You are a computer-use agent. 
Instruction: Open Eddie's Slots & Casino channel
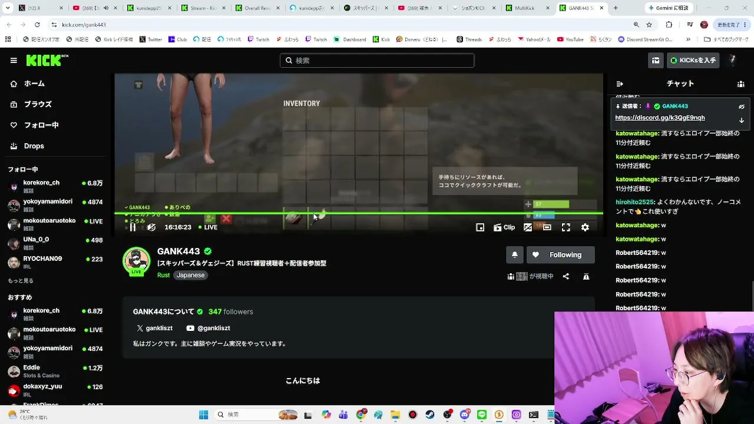point(55,372)
